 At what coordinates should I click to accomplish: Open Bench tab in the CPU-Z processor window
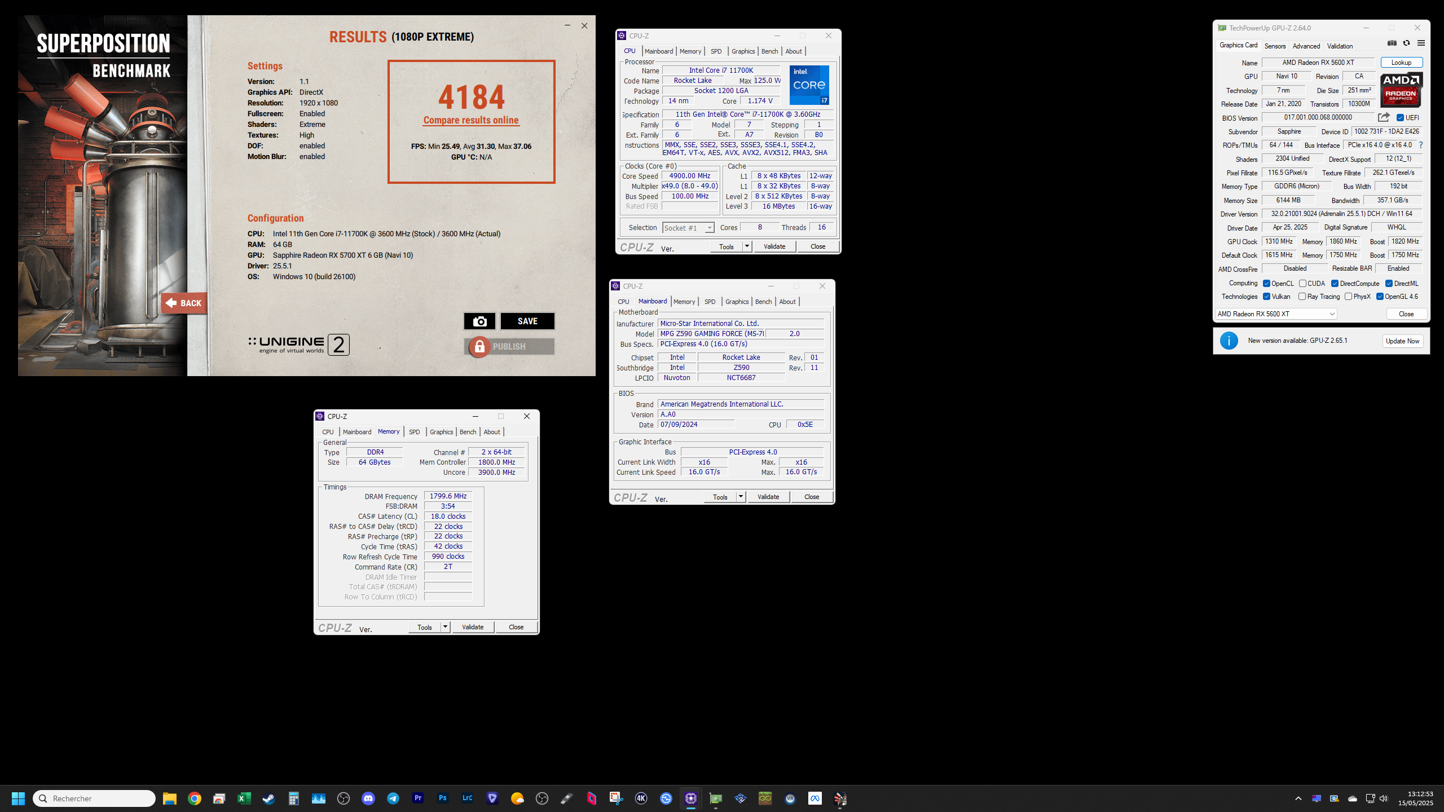coord(769,51)
